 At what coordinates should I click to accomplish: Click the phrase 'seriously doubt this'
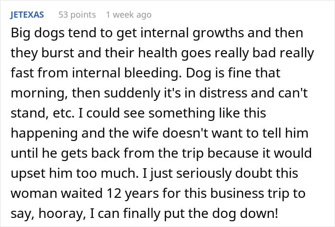[237, 173]
